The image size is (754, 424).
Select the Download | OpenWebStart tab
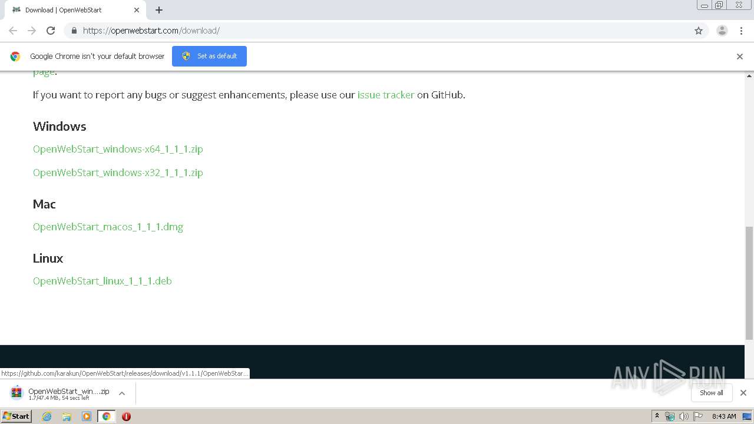tap(75, 10)
